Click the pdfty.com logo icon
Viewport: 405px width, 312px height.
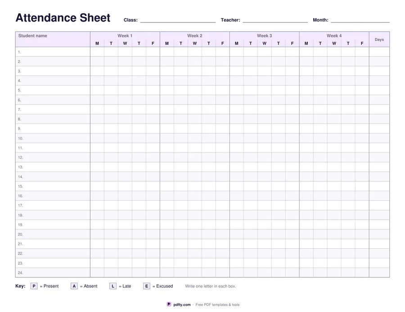coord(169,304)
